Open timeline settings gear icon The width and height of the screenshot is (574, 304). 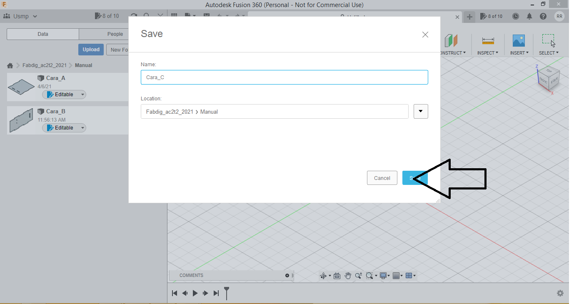pos(560,293)
